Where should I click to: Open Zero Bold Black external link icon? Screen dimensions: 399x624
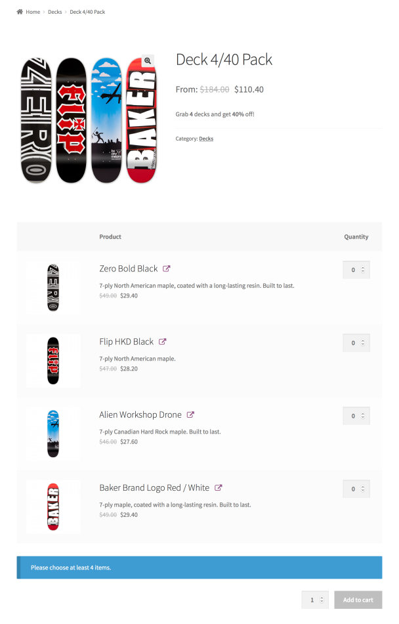(x=167, y=269)
